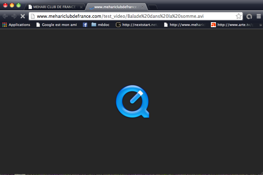
Task: Click the QuickTime logo in the page
Action: click(132, 102)
